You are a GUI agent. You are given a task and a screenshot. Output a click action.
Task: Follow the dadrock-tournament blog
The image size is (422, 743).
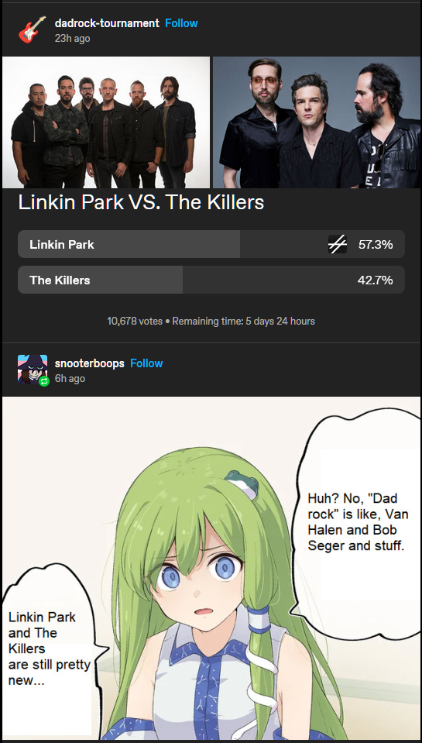click(x=181, y=23)
